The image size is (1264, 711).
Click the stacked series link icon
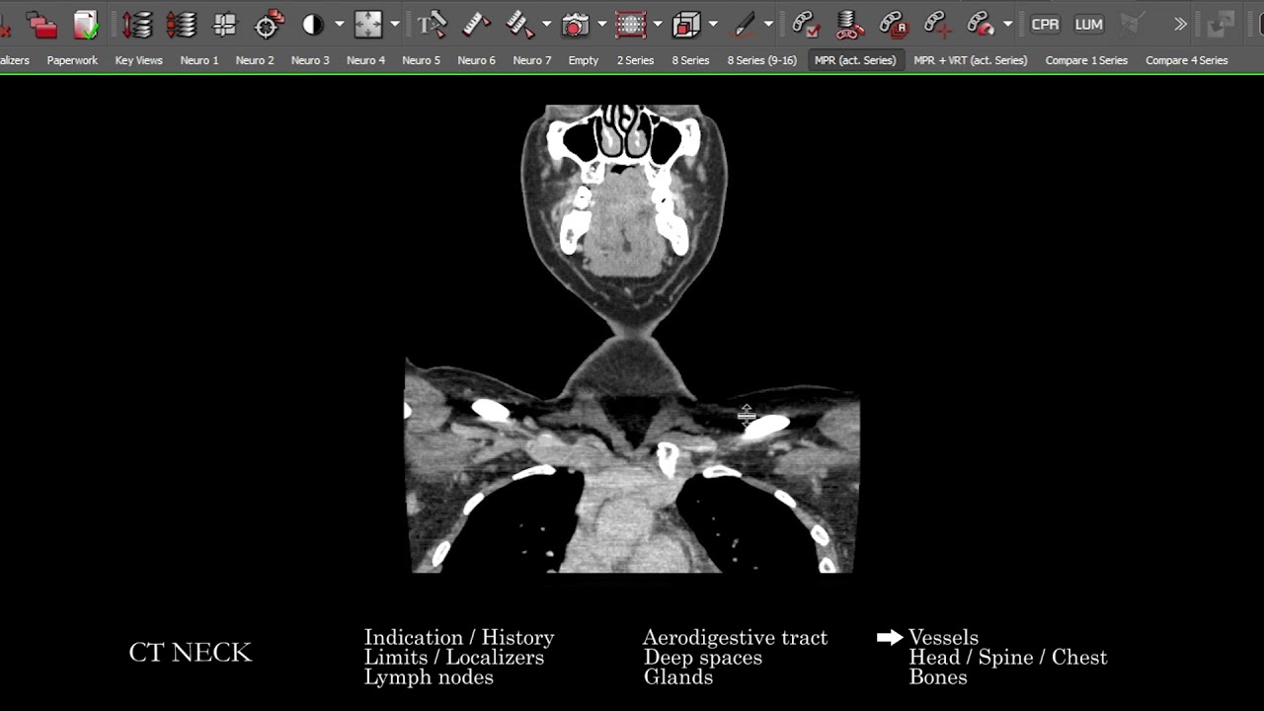tap(848, 25)
